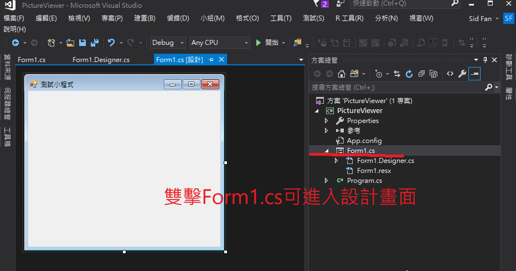This screenshot has width=516, height=271.
Task: Open the undo history dropdown arrow
Action: coord(121,43)
